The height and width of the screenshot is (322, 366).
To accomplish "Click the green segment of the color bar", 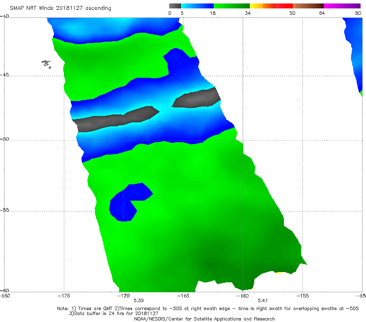I will click(231, 6).
